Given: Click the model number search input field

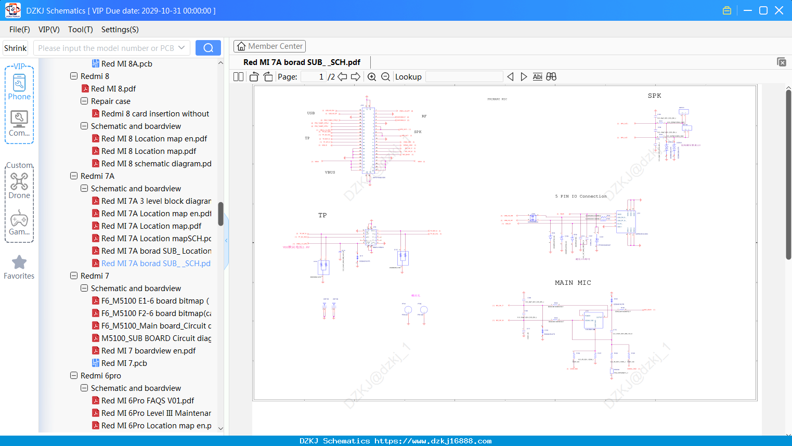Looking at the screenshot, I should coord(106,48).
